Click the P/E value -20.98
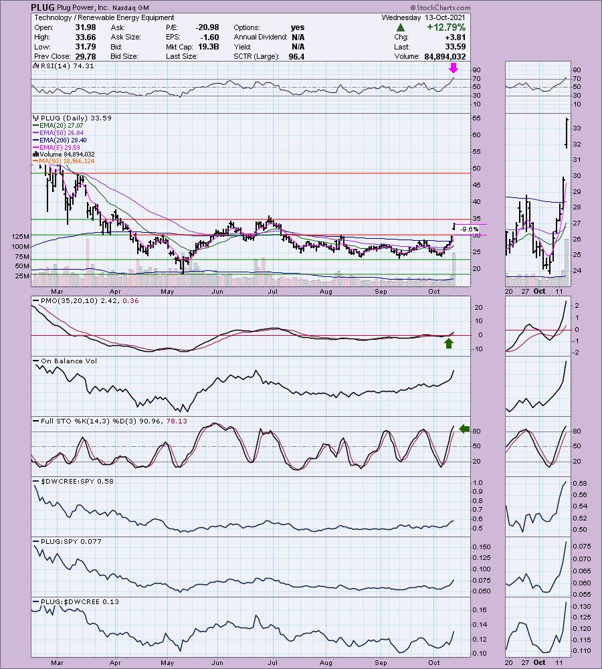This screenshot has height=669, width=602. 207,27
